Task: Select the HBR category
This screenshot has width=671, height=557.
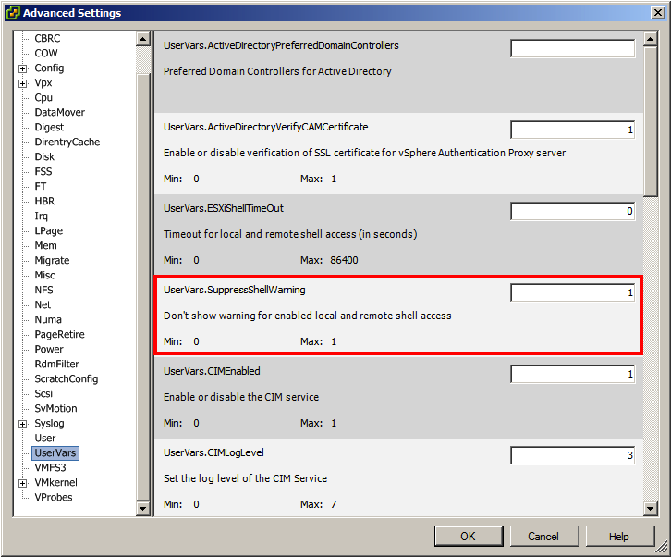Action: (44, 201)
